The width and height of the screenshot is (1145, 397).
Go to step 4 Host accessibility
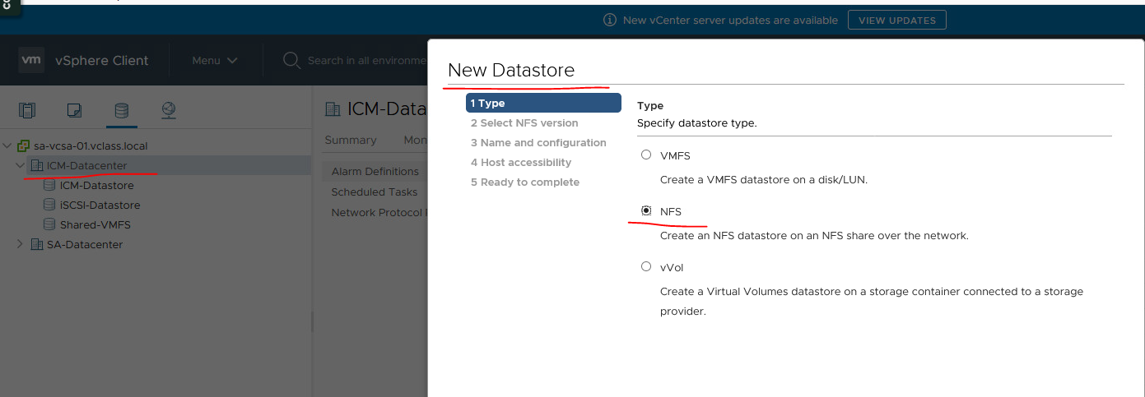521,162
